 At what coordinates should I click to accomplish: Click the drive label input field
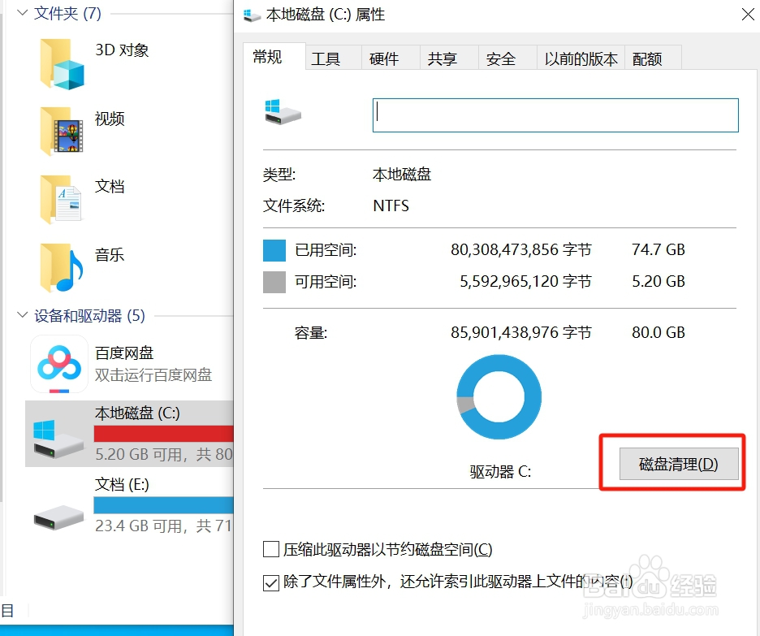(555, 115)
